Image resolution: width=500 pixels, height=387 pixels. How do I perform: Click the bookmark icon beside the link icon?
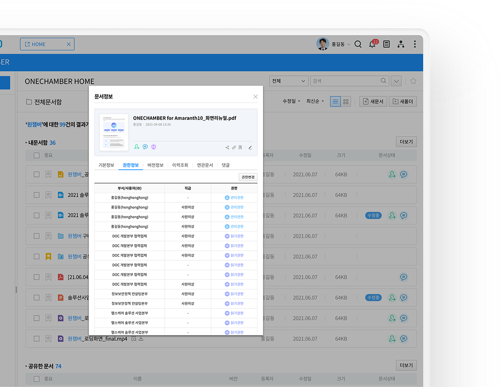[241, 147]
